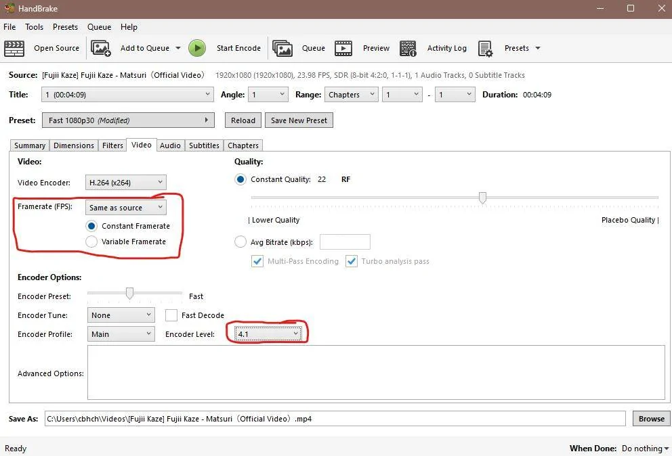Select the Video tab
The width and height of the screenshot is (672, 456).
(142, 145)
